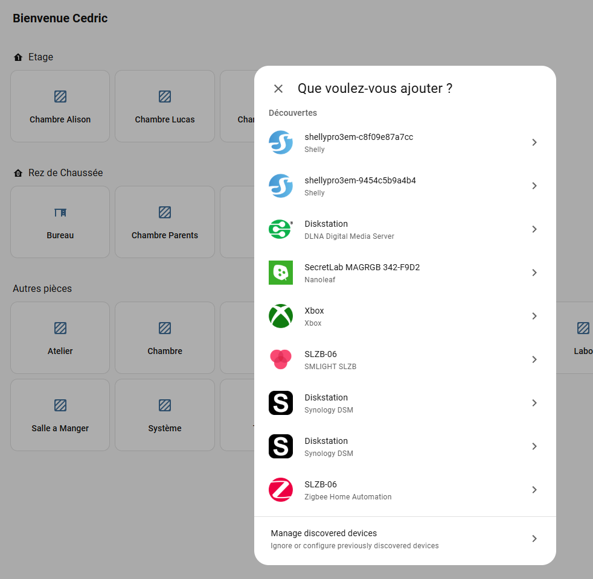Click the Système room card
593x579 pixels.
[165, 415]
